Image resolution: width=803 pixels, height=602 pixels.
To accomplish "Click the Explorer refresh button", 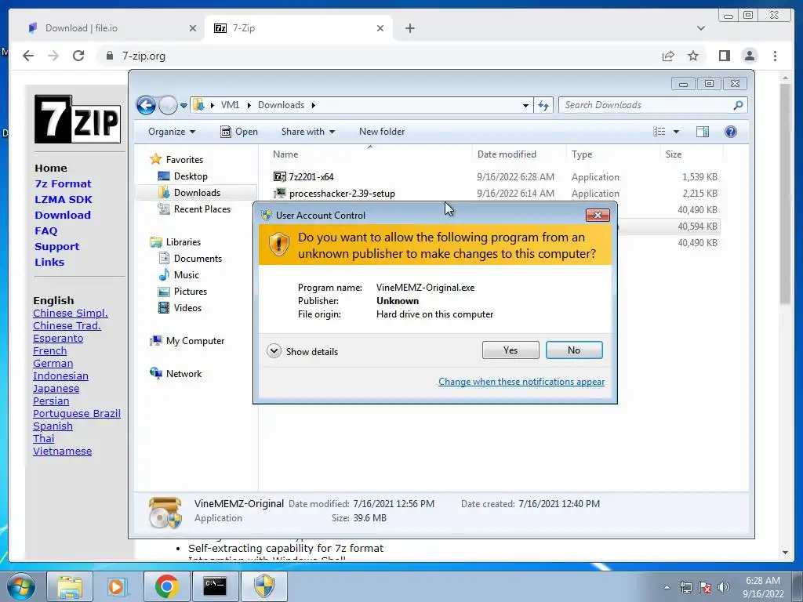I will [x=543, y=106].
